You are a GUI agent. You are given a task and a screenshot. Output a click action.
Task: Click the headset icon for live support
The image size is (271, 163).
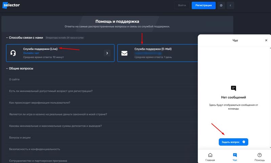pyautogui.click(x=13, y=53)
